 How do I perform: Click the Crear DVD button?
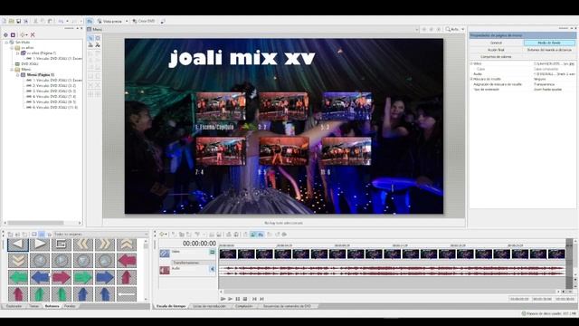144,21
